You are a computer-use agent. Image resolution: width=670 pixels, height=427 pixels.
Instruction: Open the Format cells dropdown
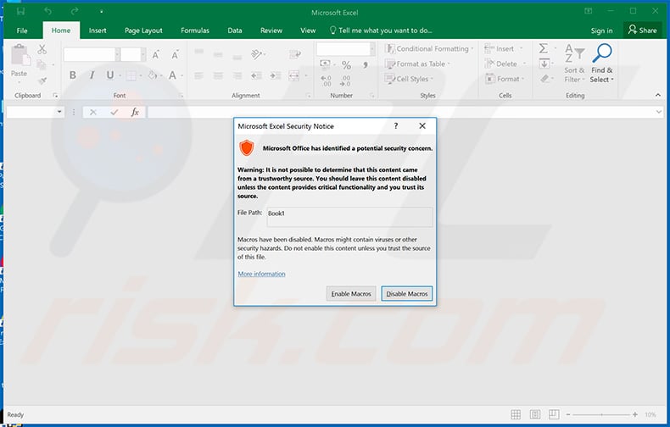[x=505, y=79]
